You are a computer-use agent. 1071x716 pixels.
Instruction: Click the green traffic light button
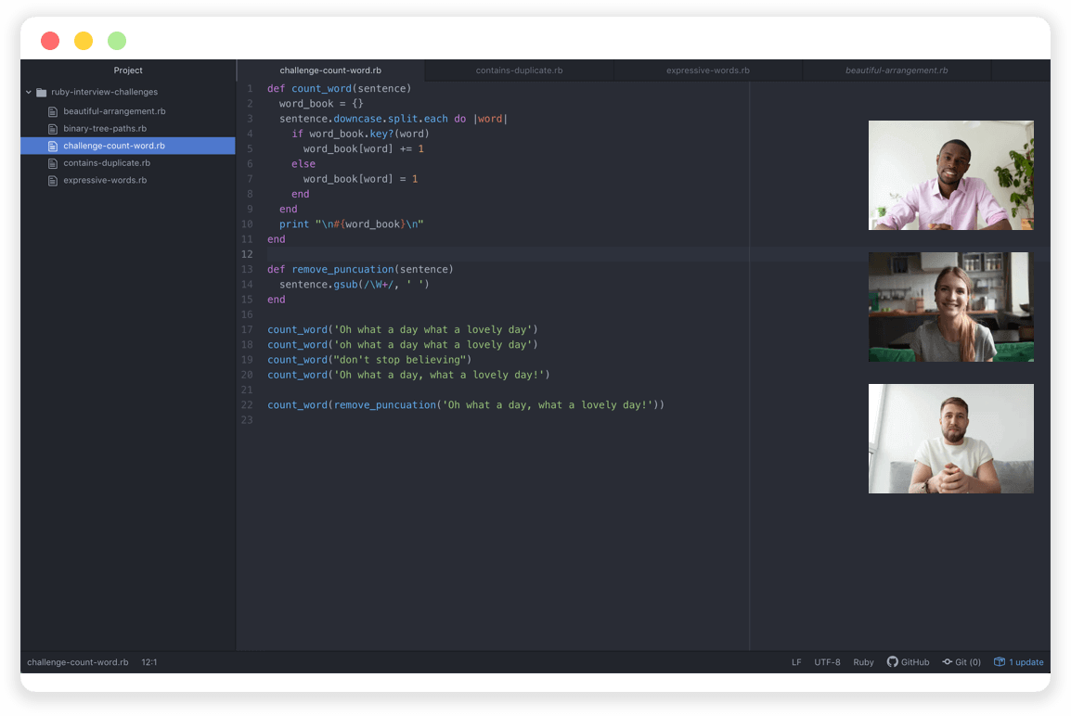[x=116, y=41]
